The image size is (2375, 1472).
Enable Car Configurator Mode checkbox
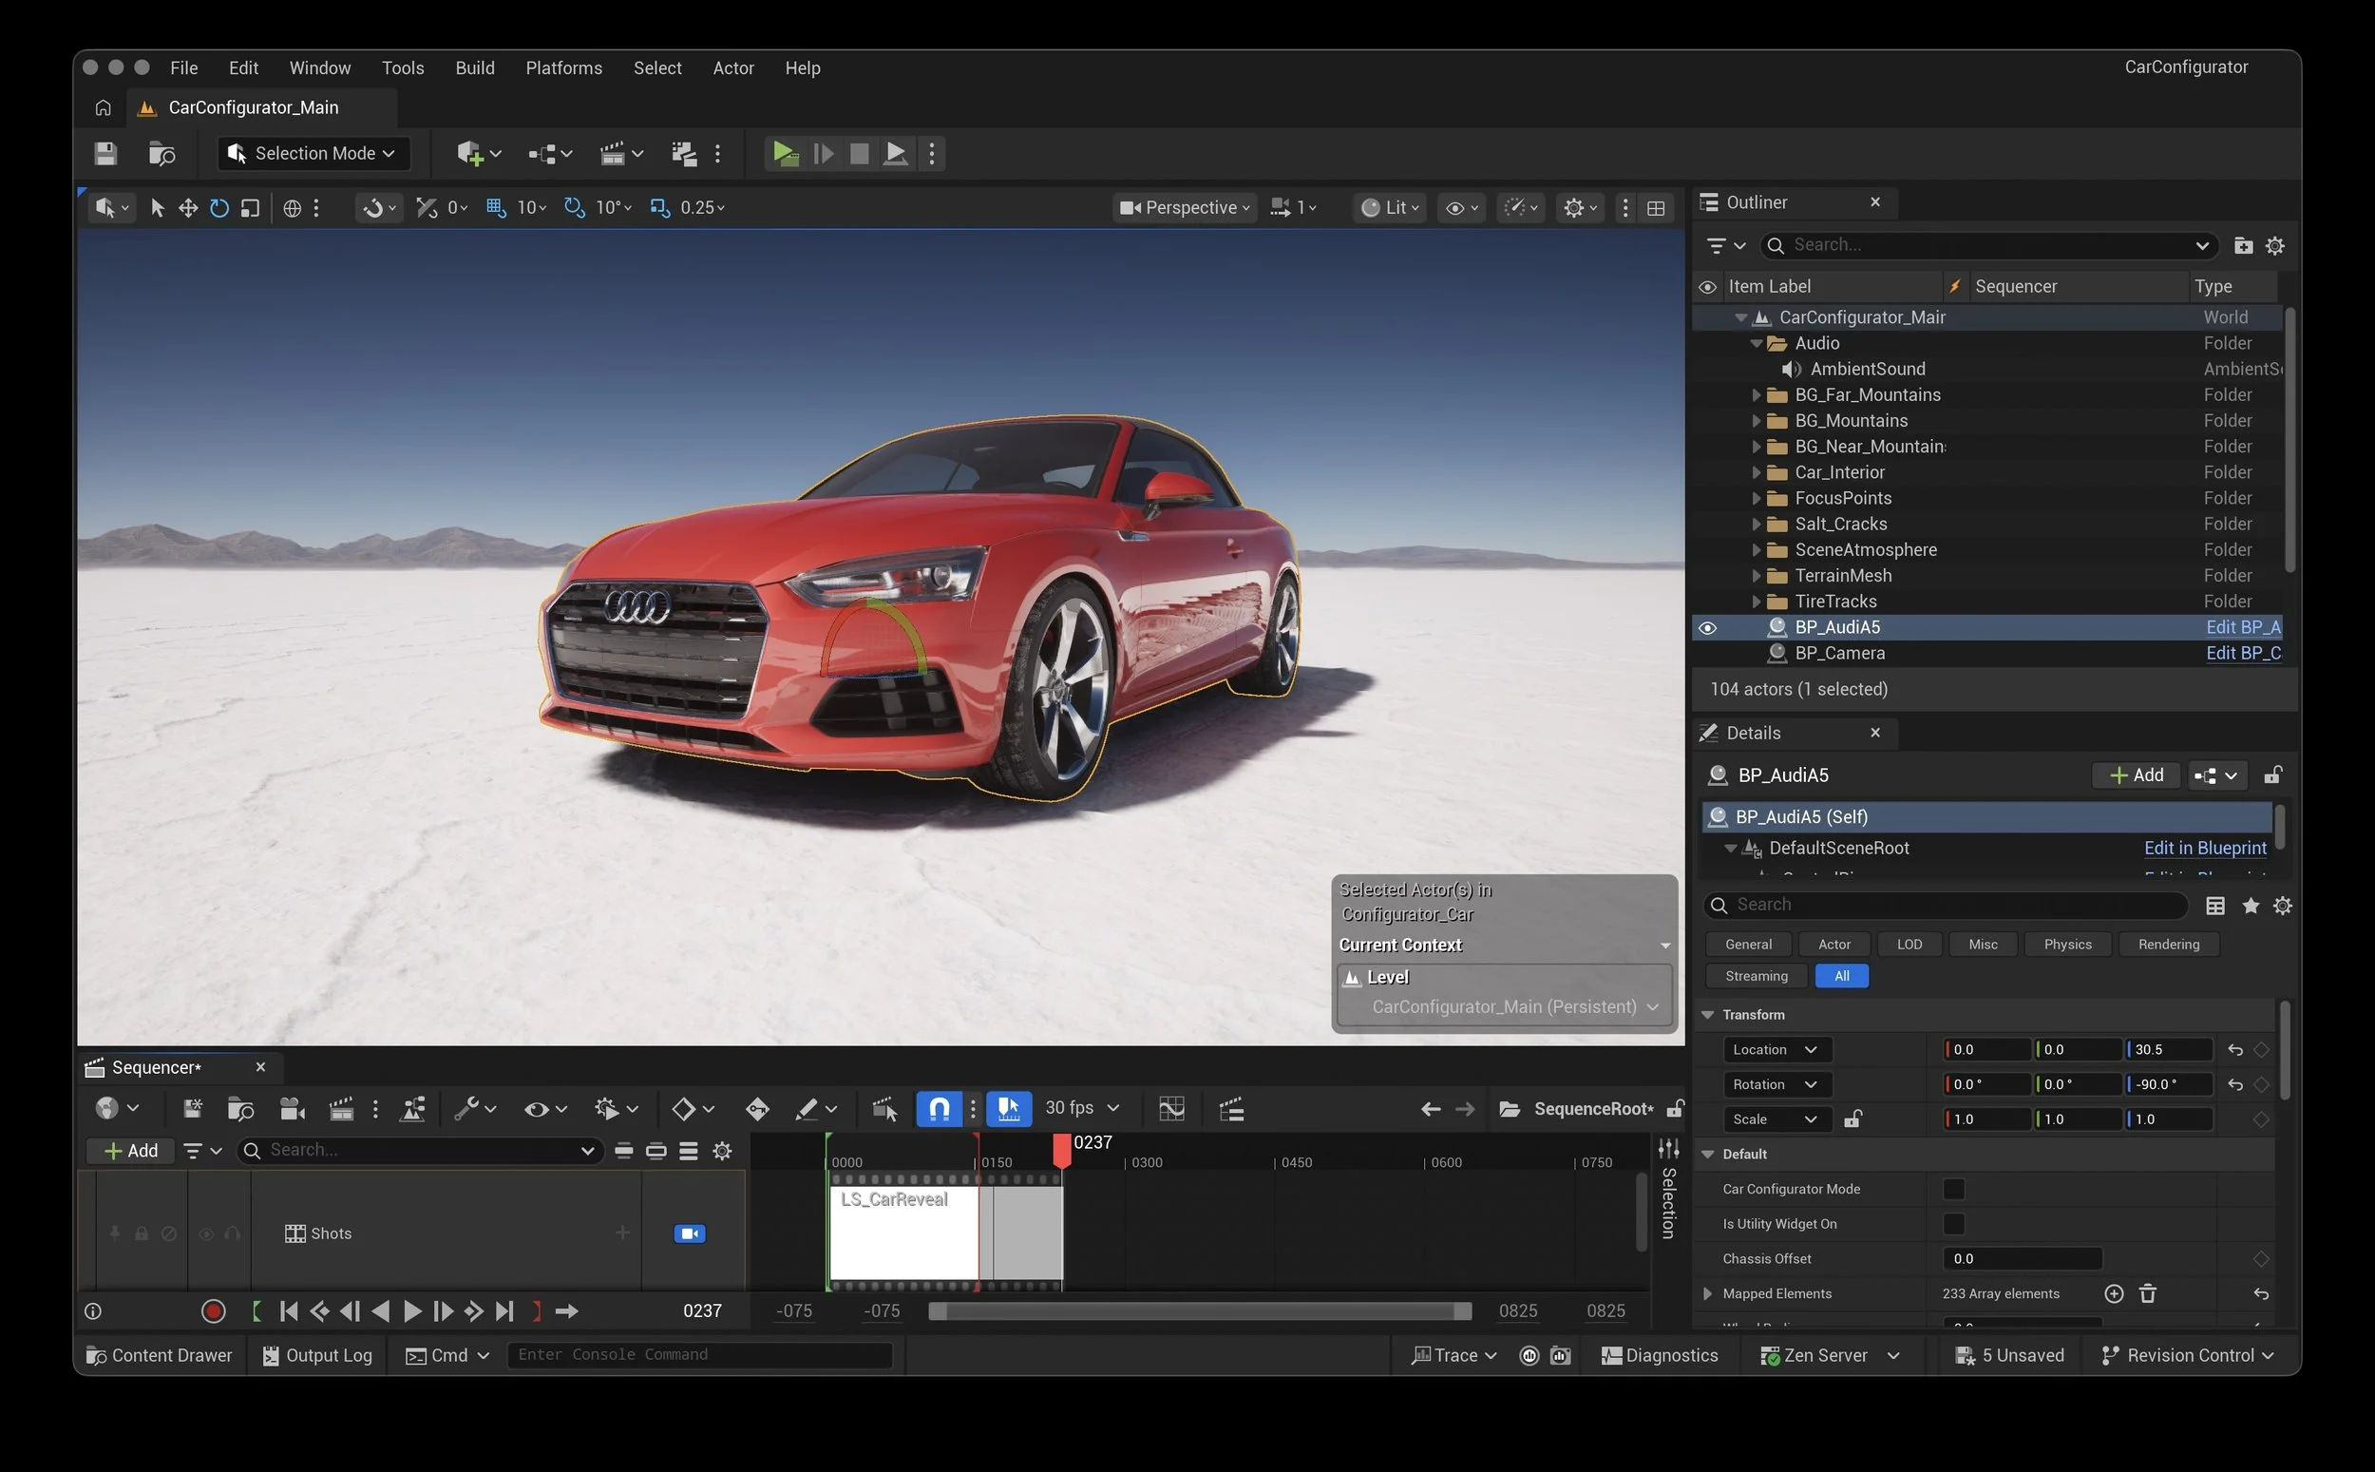point(1953,1189)
